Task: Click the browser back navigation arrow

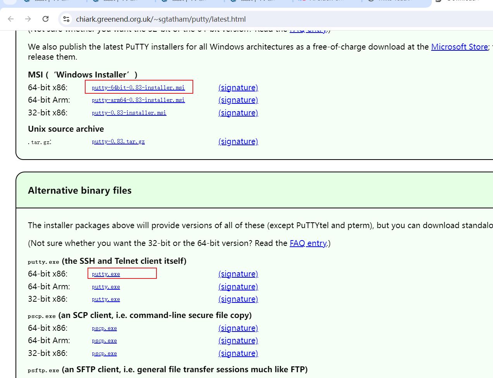Action: point(10,19)
